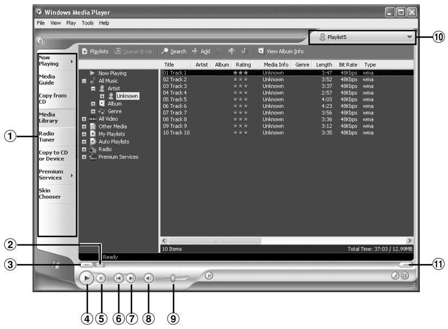Open the Media Guide tab

[56, 80]
